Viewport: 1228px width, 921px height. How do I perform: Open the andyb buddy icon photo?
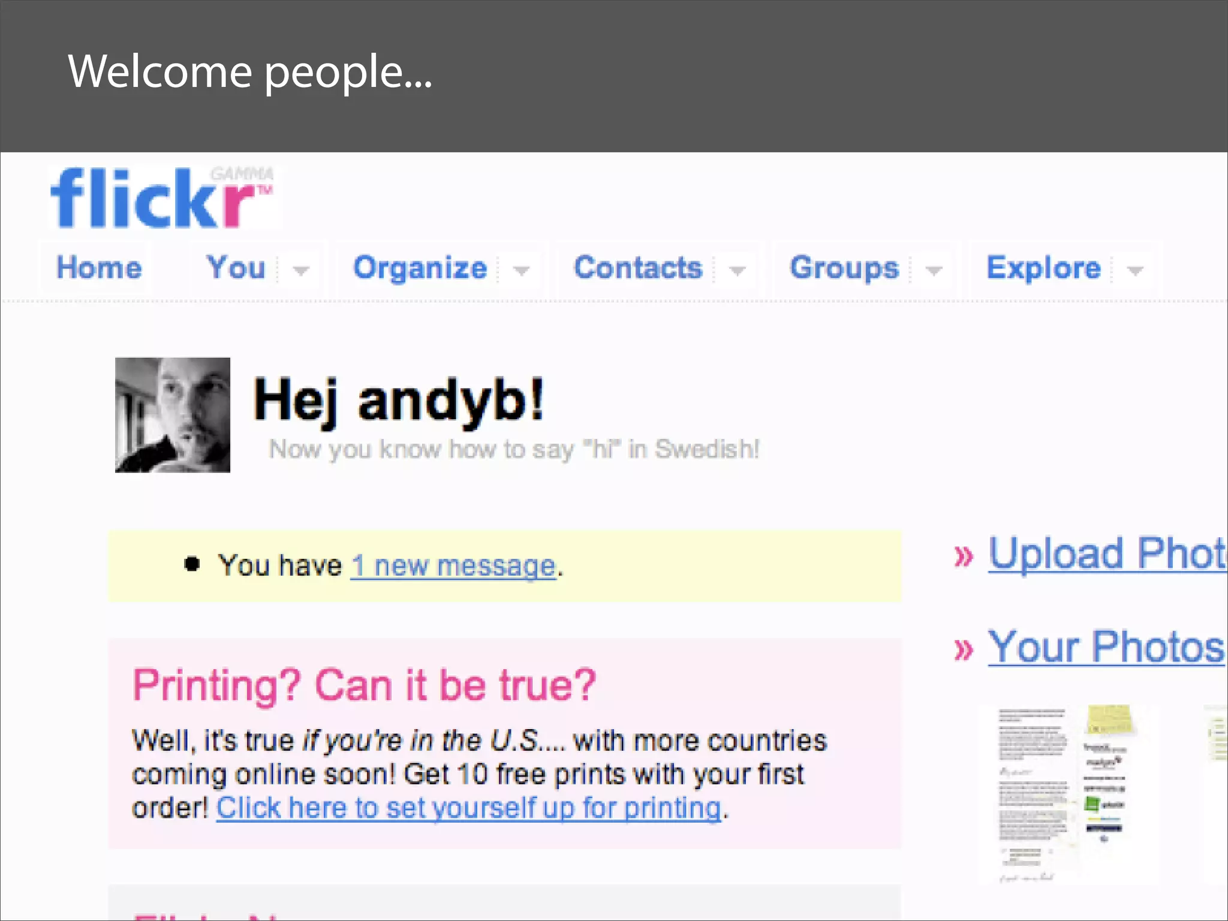(x=173, y=415)
